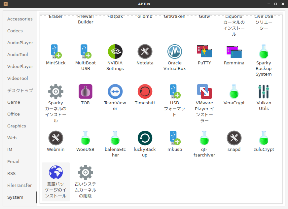Open the TeamViewer icon

point(115,91)
